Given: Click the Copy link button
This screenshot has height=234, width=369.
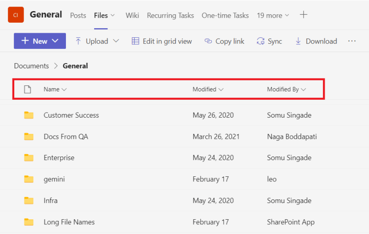Looking at the screenshot, I should 224,41.
